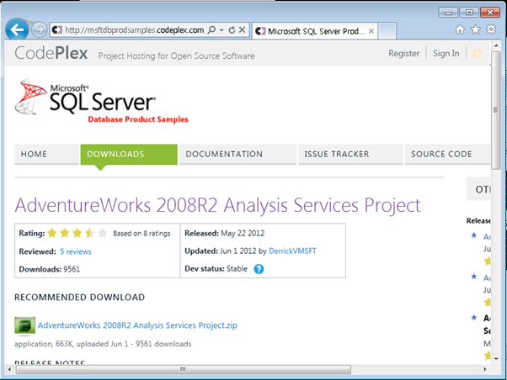Click the first blue star release in sidebar
This screenshot has height=380, width=507.
point(474,235)
